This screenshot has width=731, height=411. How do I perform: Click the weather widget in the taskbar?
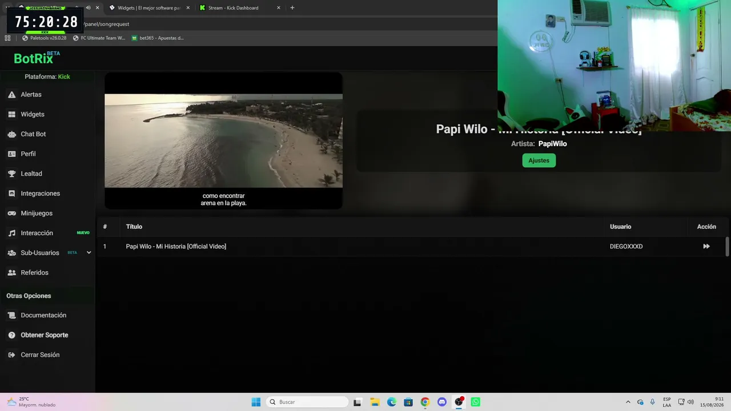coord(31,402)
